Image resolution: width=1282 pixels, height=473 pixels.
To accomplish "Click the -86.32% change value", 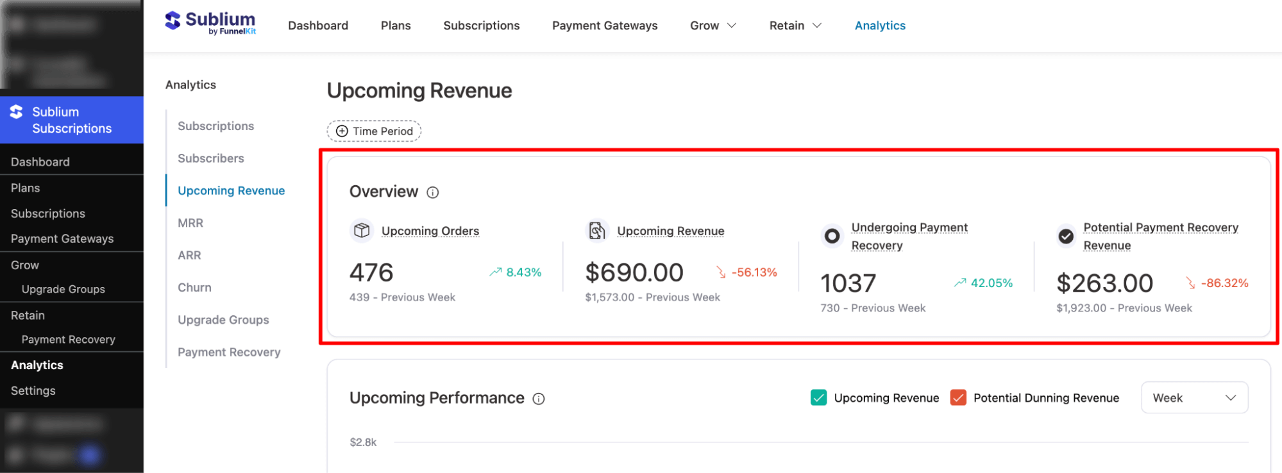I will (1224, 283).
